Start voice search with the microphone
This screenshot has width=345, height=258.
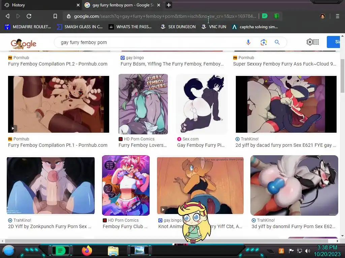tap(248, 42)
